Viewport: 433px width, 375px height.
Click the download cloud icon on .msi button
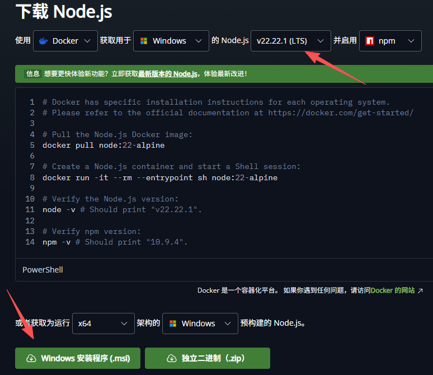(x=31, y=358)
